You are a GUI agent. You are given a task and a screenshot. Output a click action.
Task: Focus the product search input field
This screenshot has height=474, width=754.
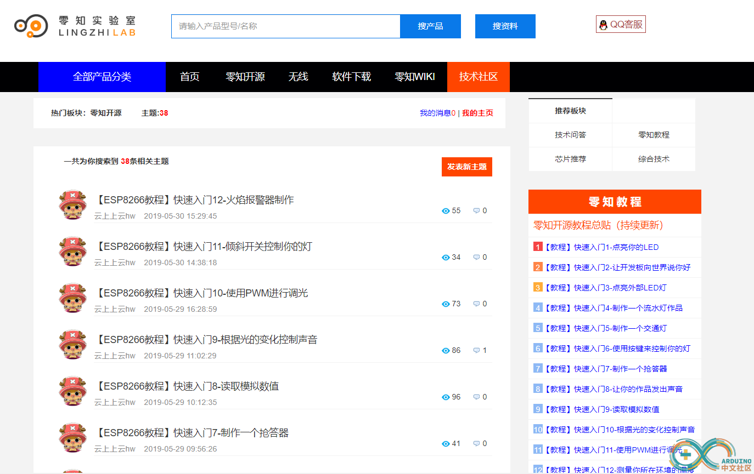click(286, 26)
